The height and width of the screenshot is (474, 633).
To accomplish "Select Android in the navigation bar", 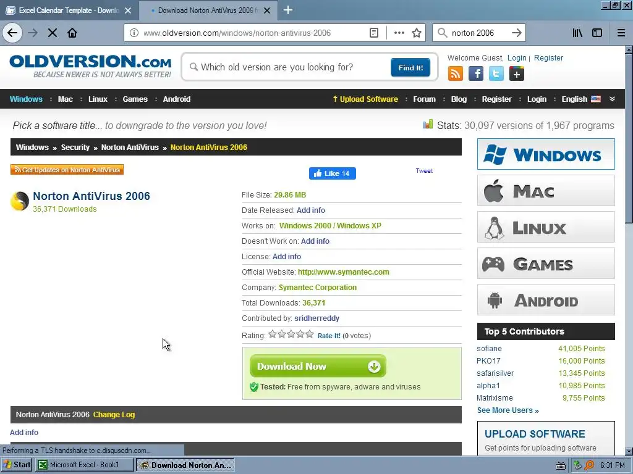I will point(176,99).
